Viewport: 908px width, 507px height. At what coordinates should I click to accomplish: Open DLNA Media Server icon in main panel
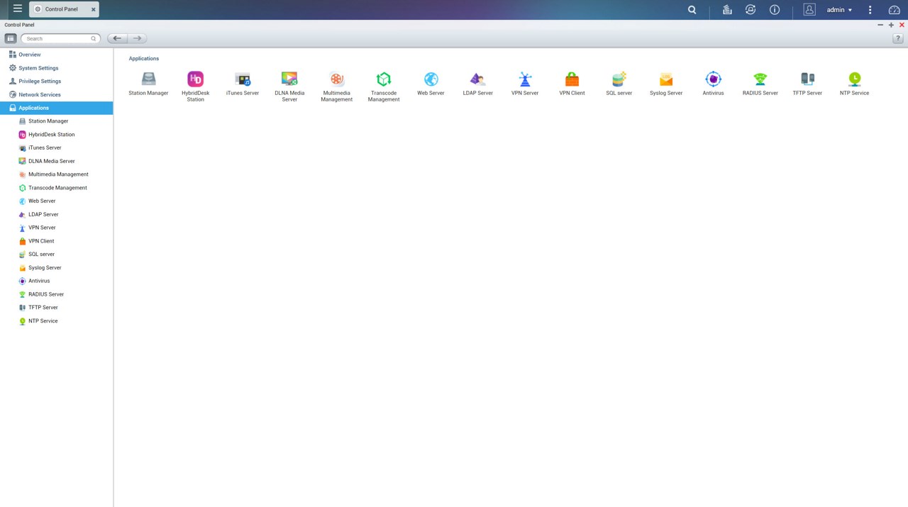click(x=289, y=79)
